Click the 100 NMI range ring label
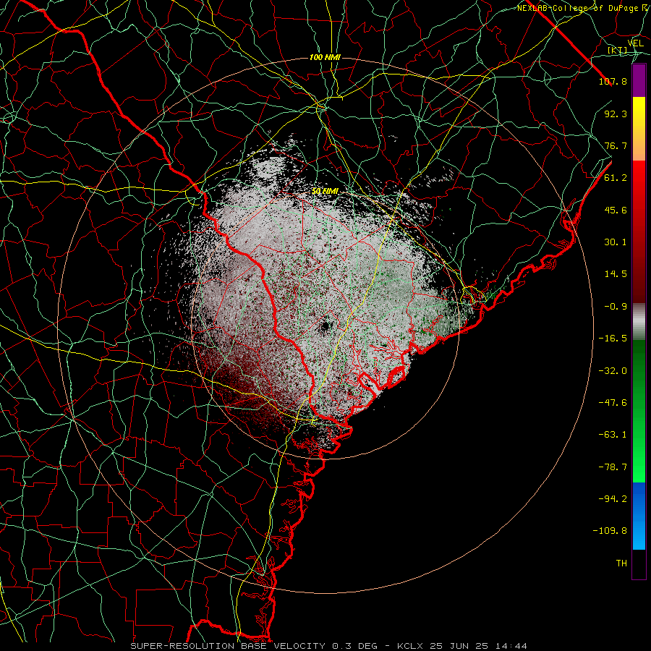Screen dimensions: 651x651 [325, 57]
